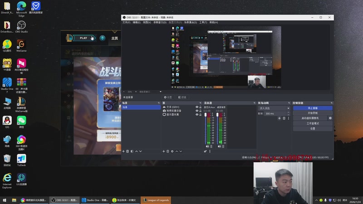Remove transition with trash icon
The image size is (363, 204).
coord(284,118)
